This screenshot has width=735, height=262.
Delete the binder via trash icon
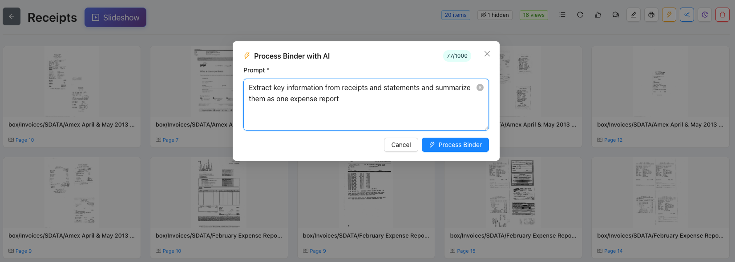(x=722, y=15)
